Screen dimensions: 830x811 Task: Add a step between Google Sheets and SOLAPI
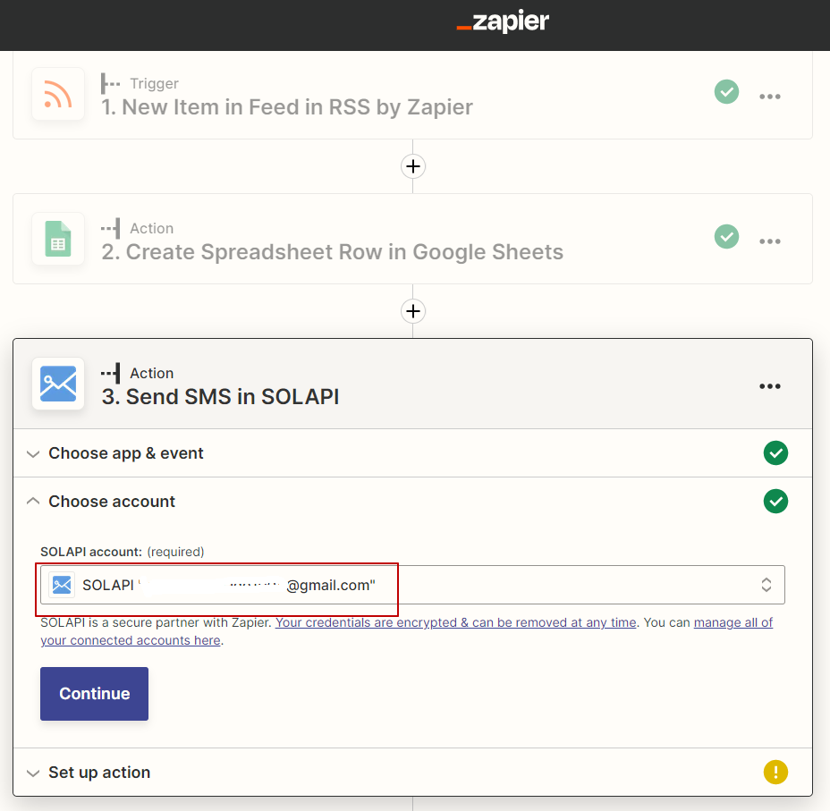(413, 311)
